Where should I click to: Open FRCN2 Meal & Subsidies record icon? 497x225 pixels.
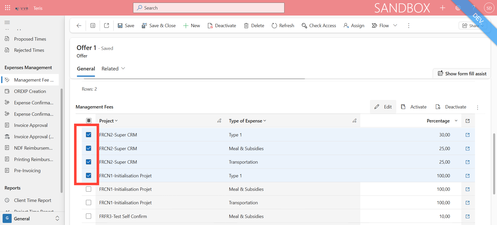tap(467, 149)
